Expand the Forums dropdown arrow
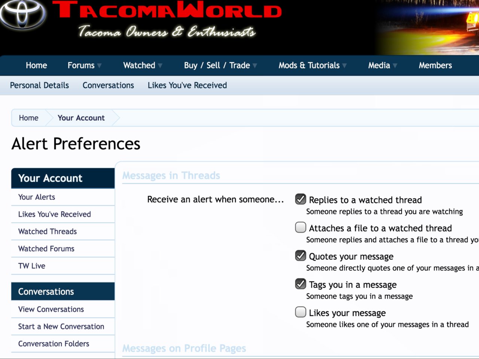 point(99,66)
